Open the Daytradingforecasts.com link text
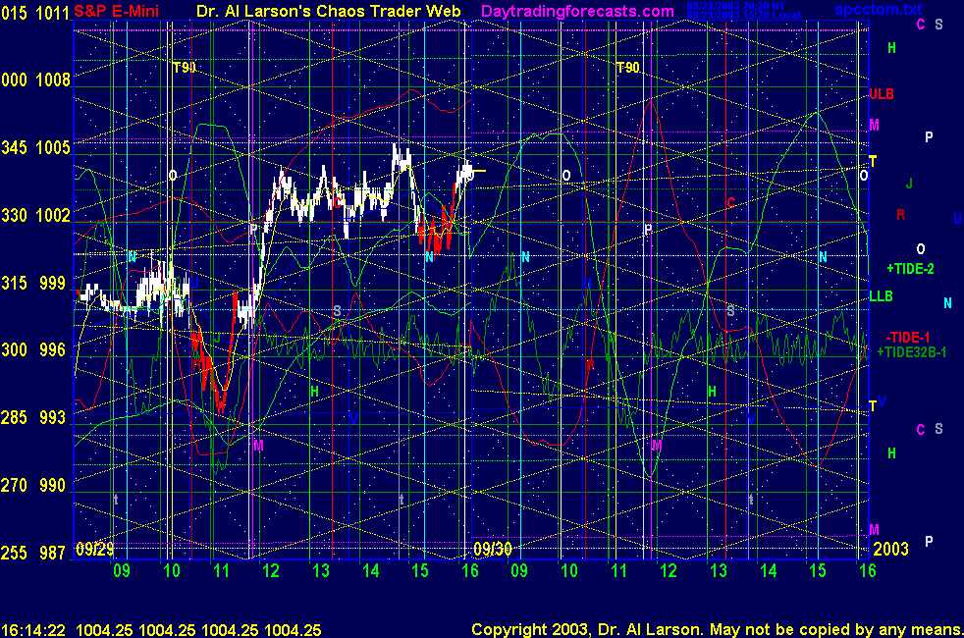 577,11
